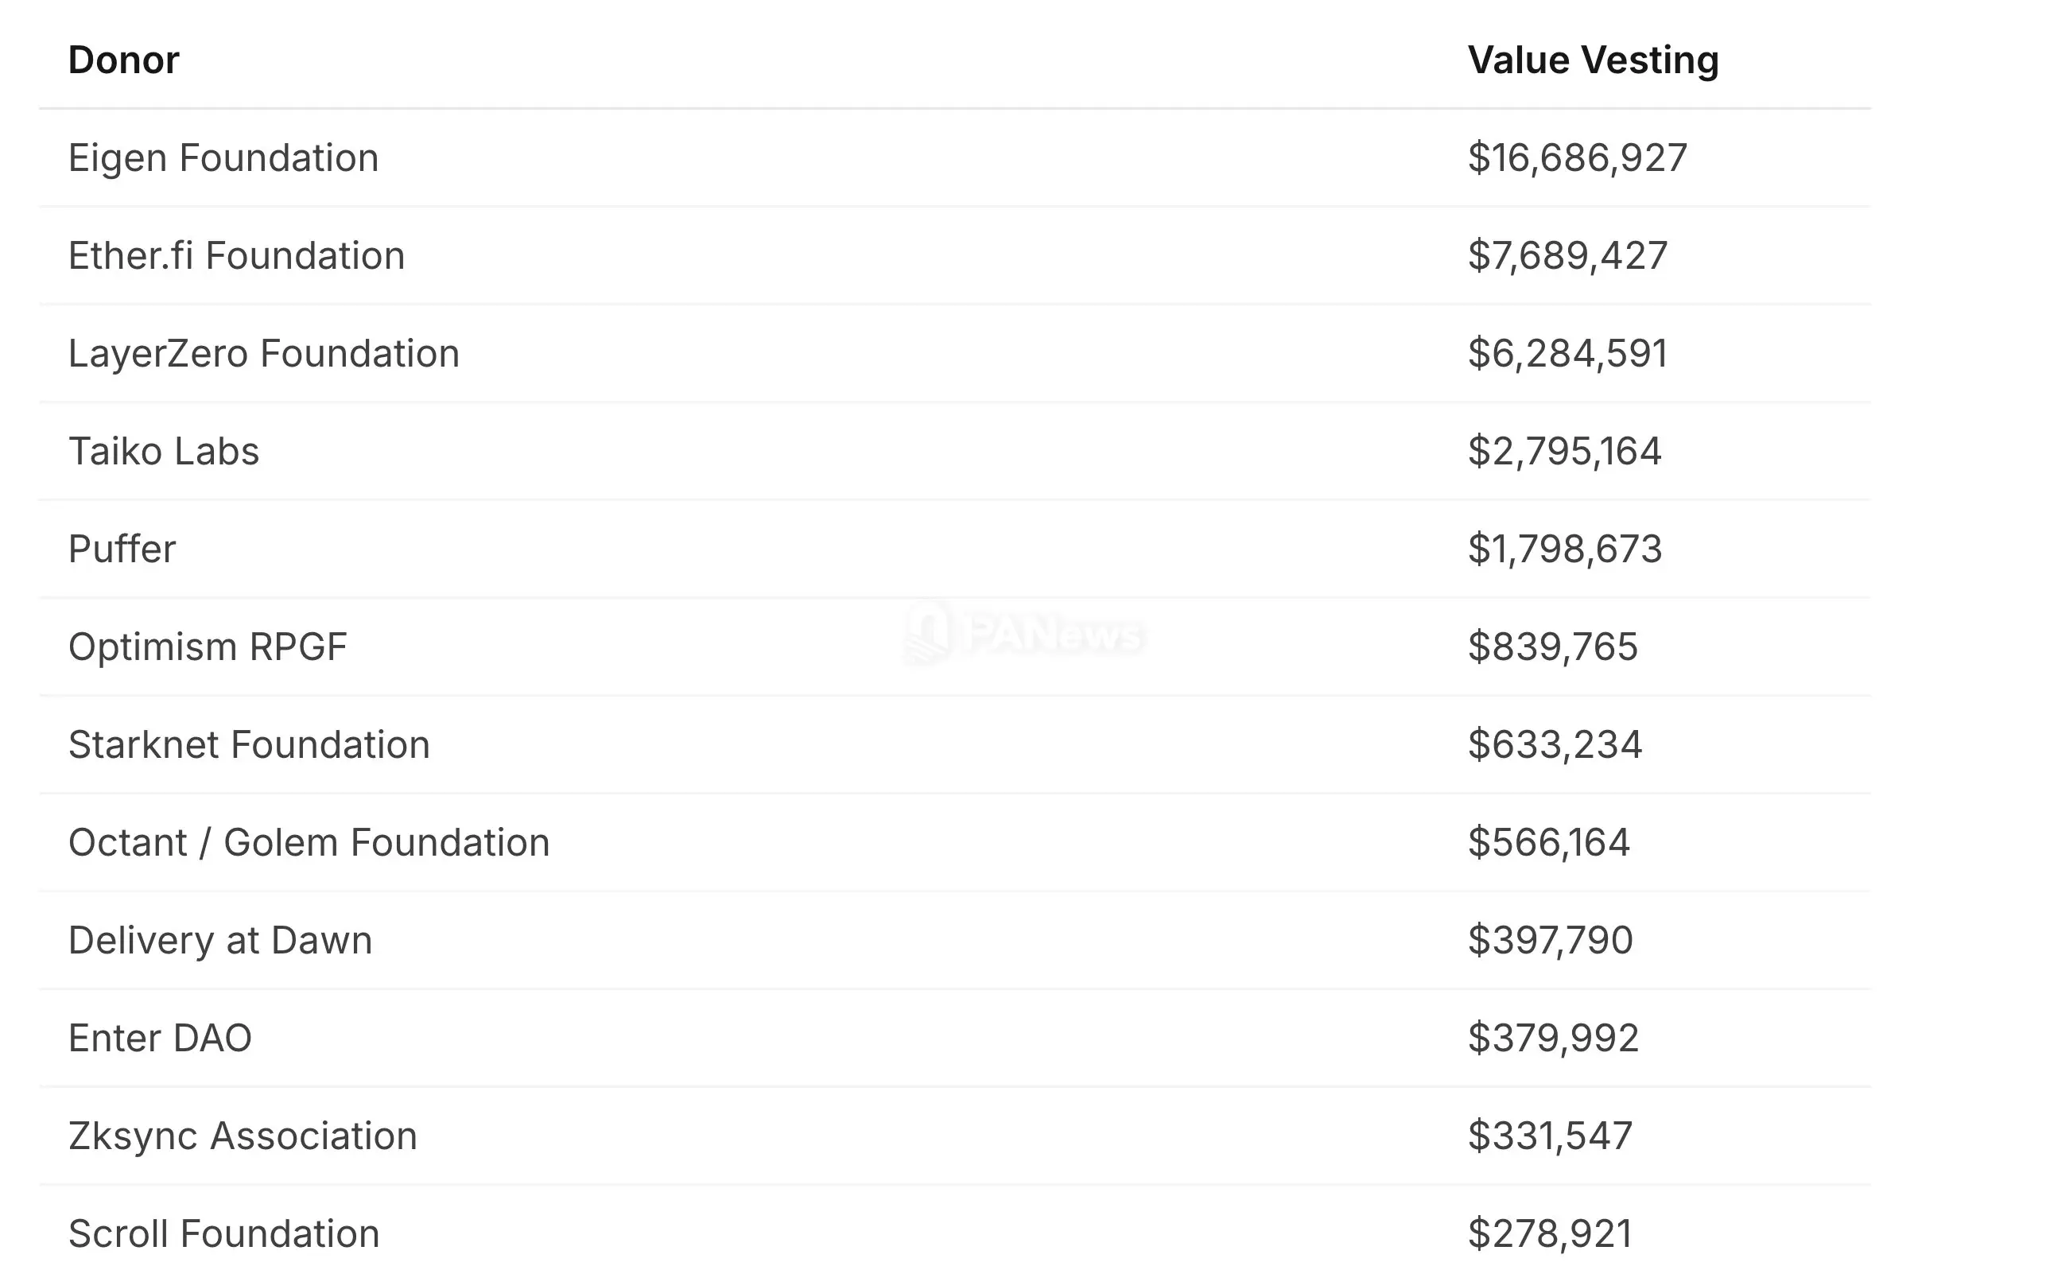Select the Enter DAO donor entry
This screenshot has width=2050, height=1266.
point(160,1039)
